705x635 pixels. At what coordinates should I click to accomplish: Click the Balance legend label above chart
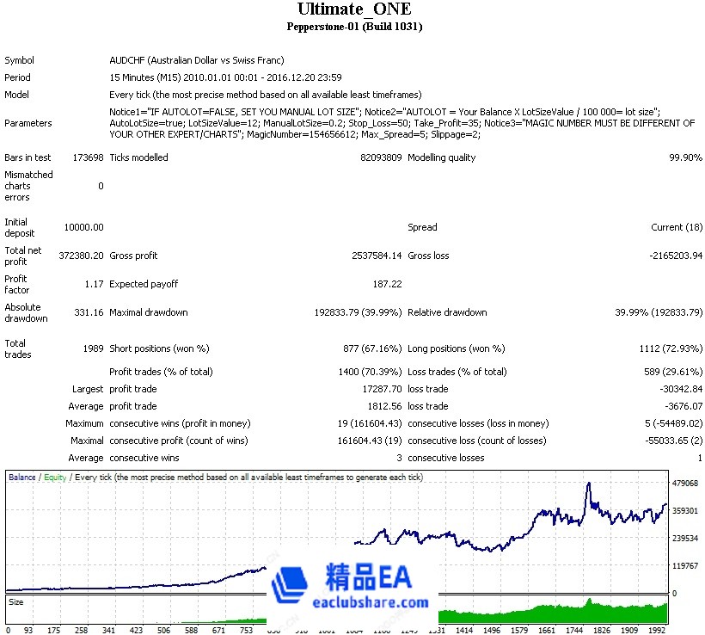click(21, 477)
